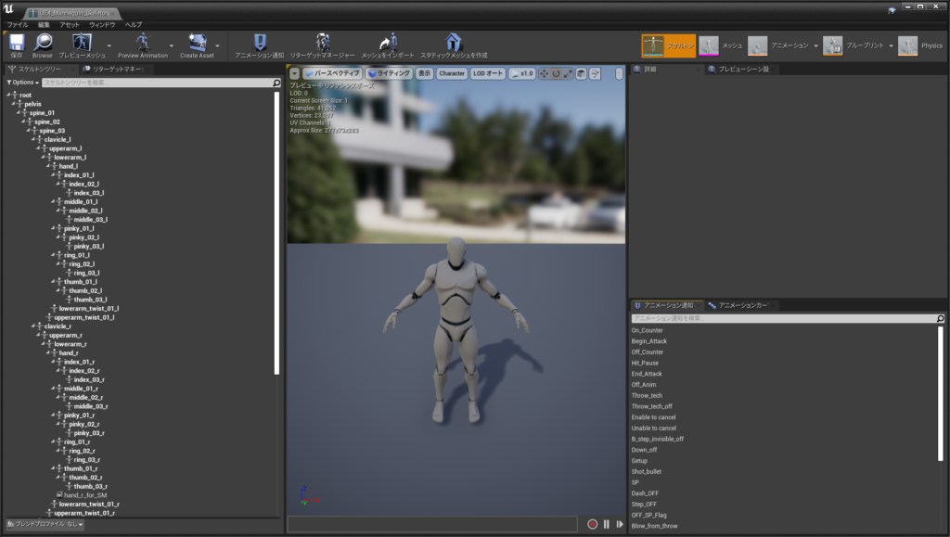950x537 pixels.
Task: Click the record button below the viewport
Action: 593,524
